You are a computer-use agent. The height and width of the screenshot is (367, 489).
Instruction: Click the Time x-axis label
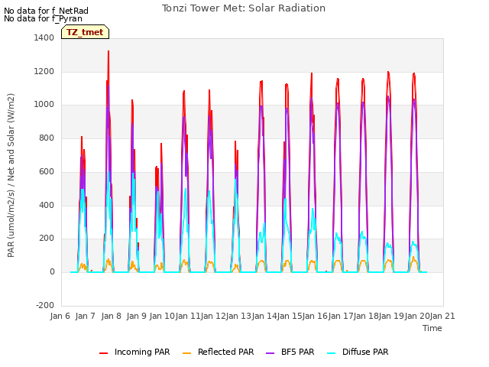pos(432,328)
